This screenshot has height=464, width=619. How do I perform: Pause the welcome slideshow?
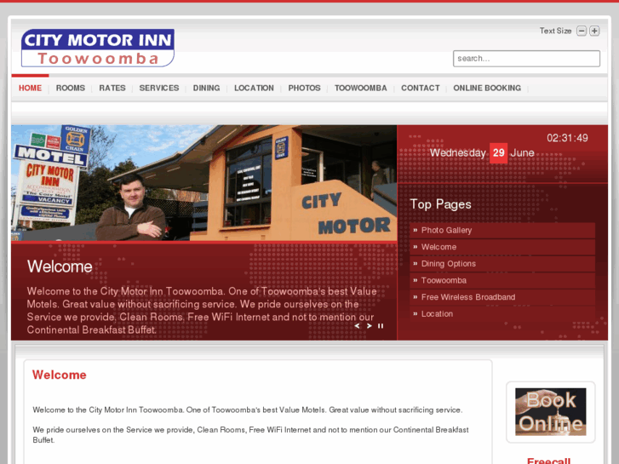381,326
